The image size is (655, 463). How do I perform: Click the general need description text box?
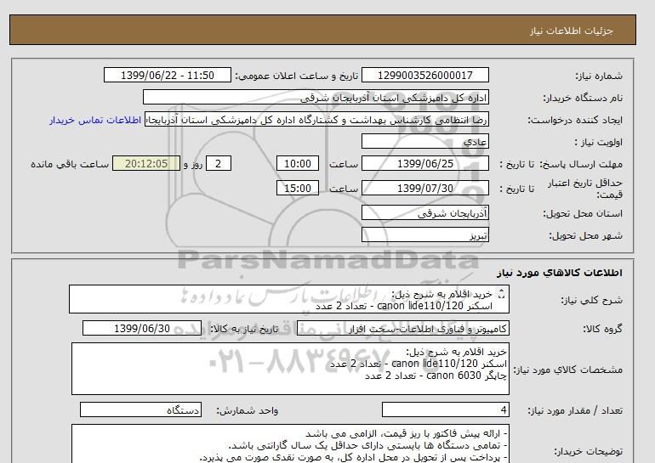pos(289,300)
